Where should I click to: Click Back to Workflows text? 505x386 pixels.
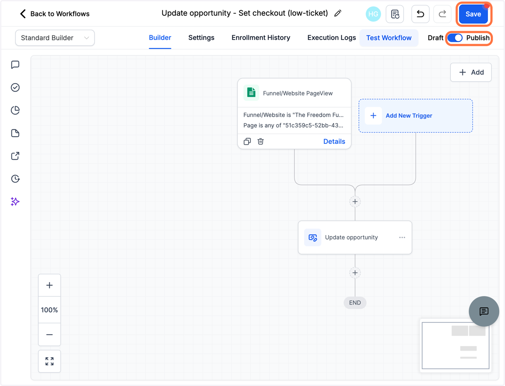click(x=60, y=14)
